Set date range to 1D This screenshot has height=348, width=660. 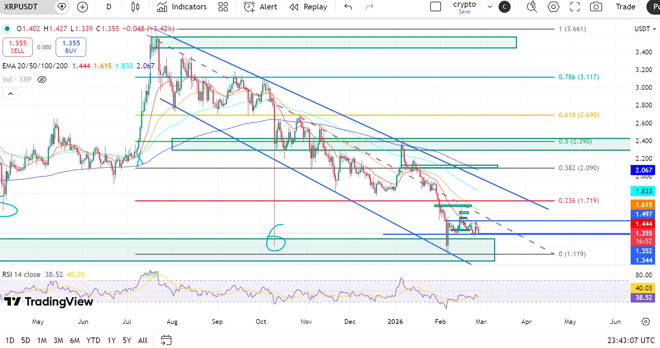[x=10, y=340]
